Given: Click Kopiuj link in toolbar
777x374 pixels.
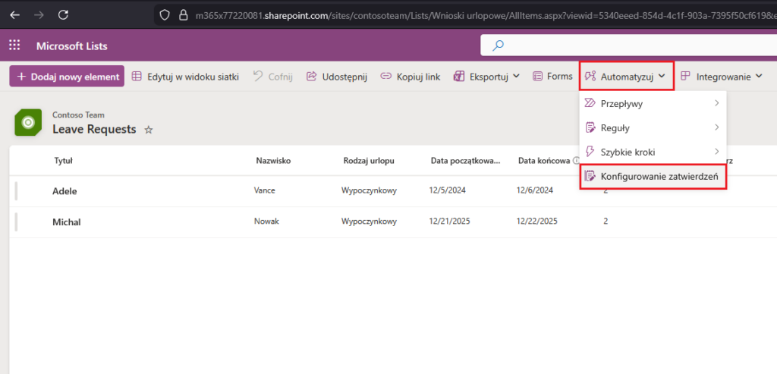Looking at the screenshot, I should tap(410, 77).
